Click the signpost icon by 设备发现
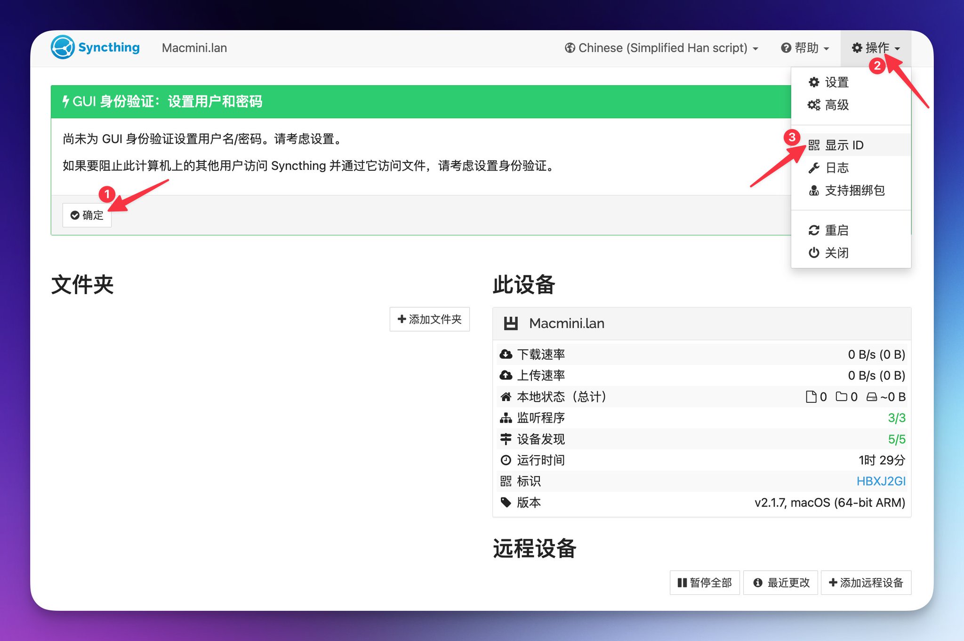This screenshot has width=964, height=641. point(506,439)
